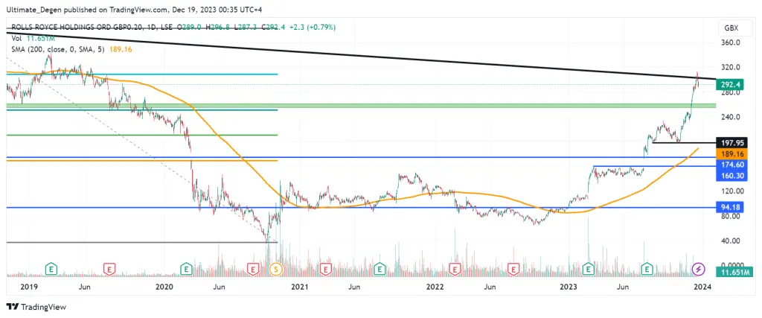Click the red earnings marker beside the orange S marker
The image size is (762, 318).
(253, 268)
